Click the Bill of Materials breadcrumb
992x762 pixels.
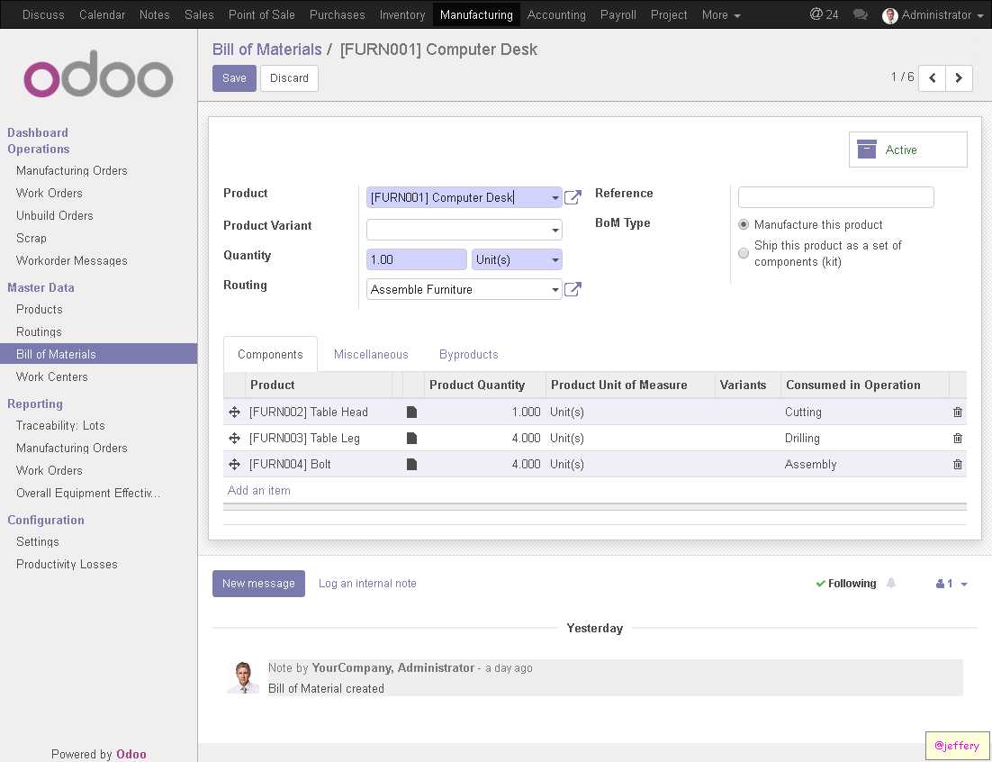[267, 50]
